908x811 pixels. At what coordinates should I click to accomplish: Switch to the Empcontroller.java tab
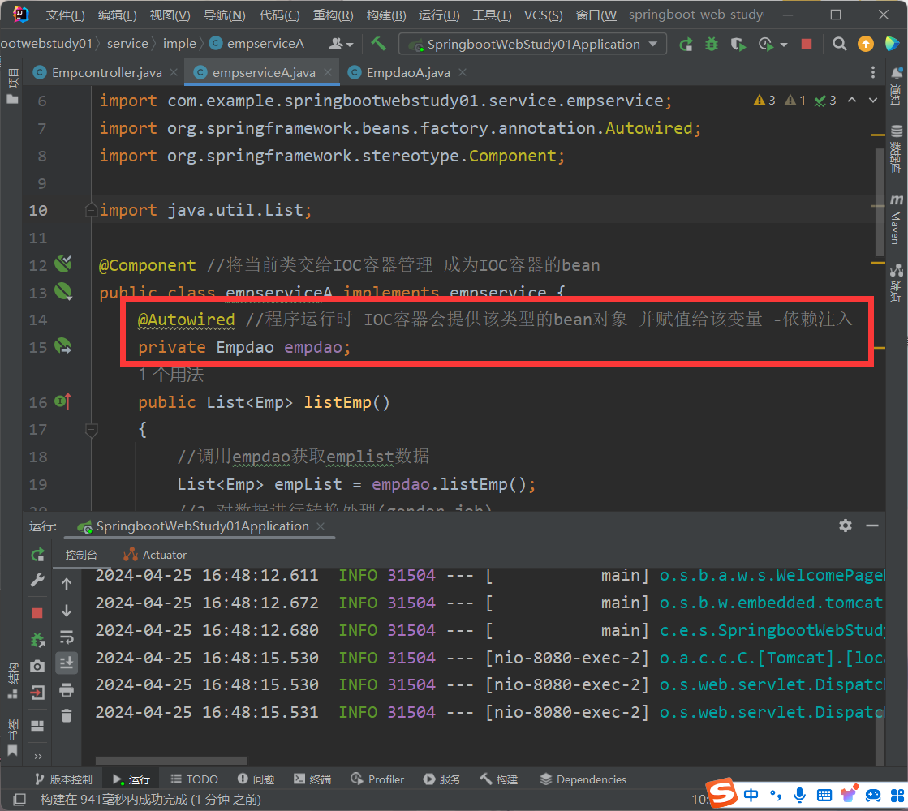click(x=105, y=73)
